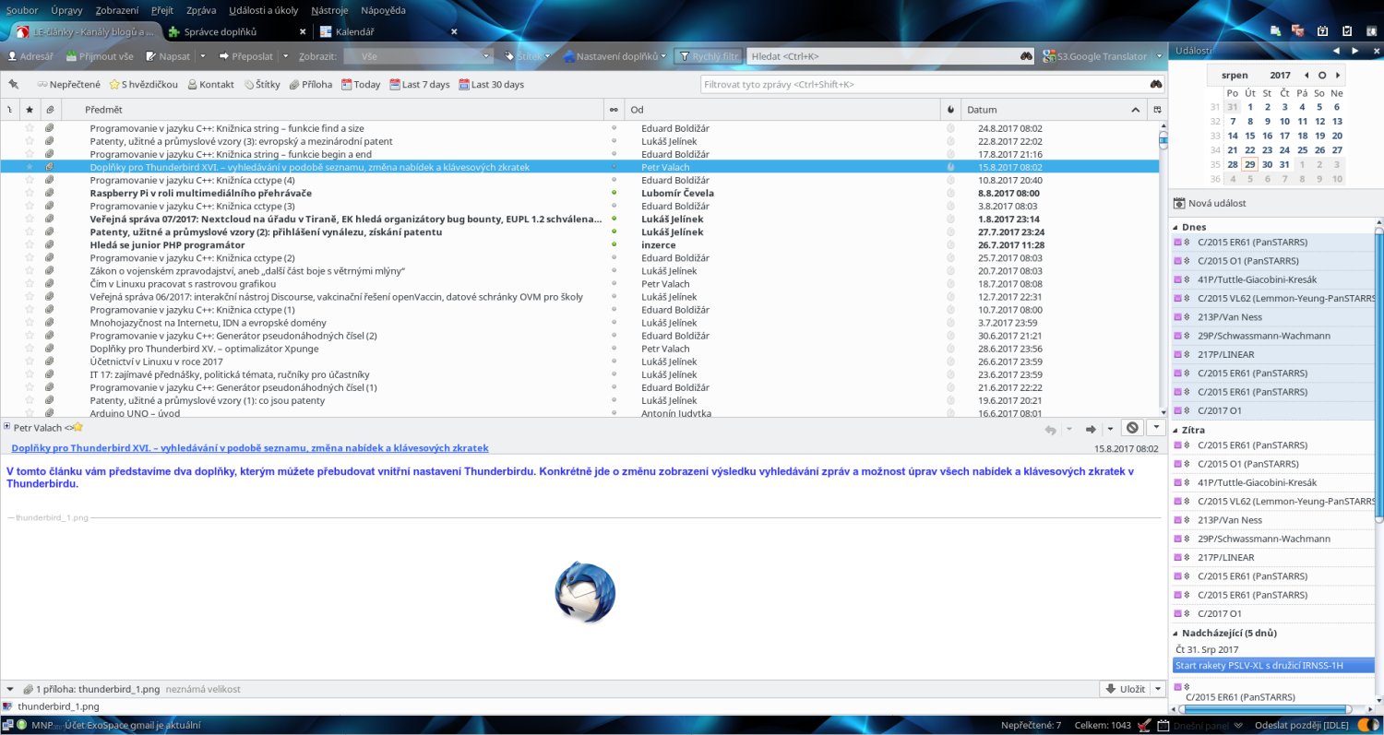Go to previous month in mini calendar
1384x735 pixels.
1306,75
